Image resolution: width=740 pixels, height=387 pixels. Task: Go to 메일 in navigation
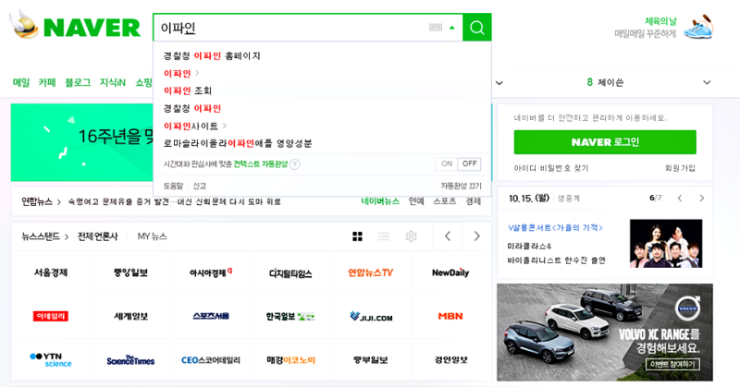coord(21,82)
